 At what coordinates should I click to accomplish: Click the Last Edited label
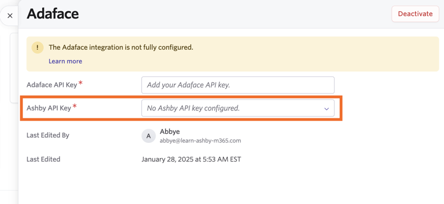(43, 159)
